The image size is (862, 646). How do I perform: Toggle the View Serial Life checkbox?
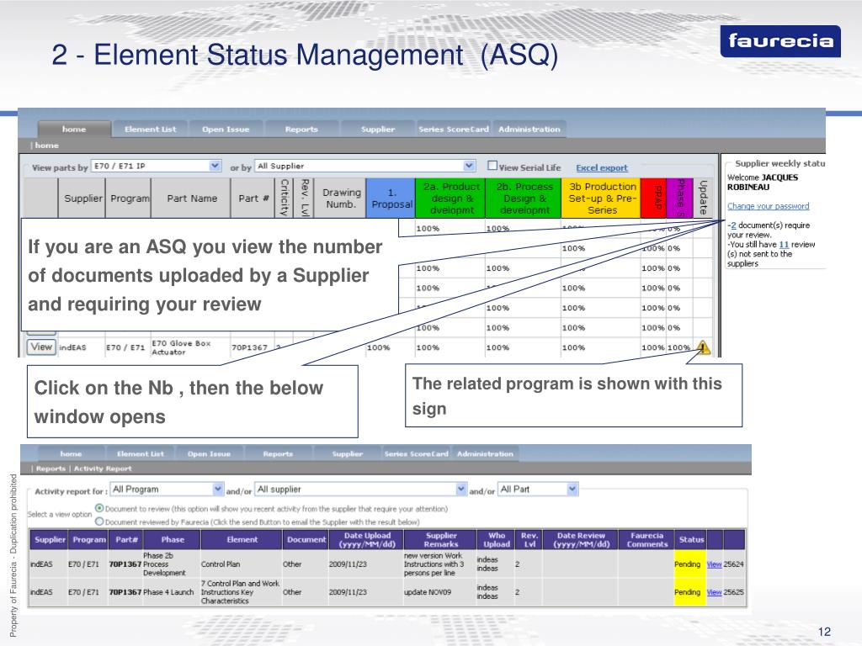(492, 166)
